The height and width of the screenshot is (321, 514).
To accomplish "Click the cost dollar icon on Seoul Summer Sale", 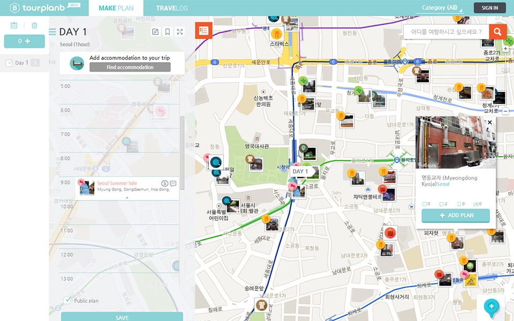I will (x=164, y=184).
